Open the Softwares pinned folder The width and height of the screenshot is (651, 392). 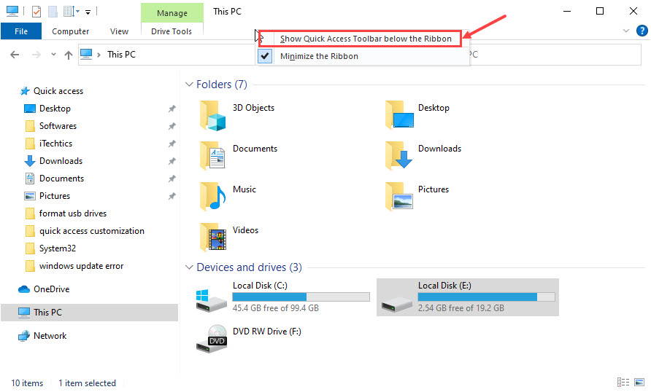58,125
